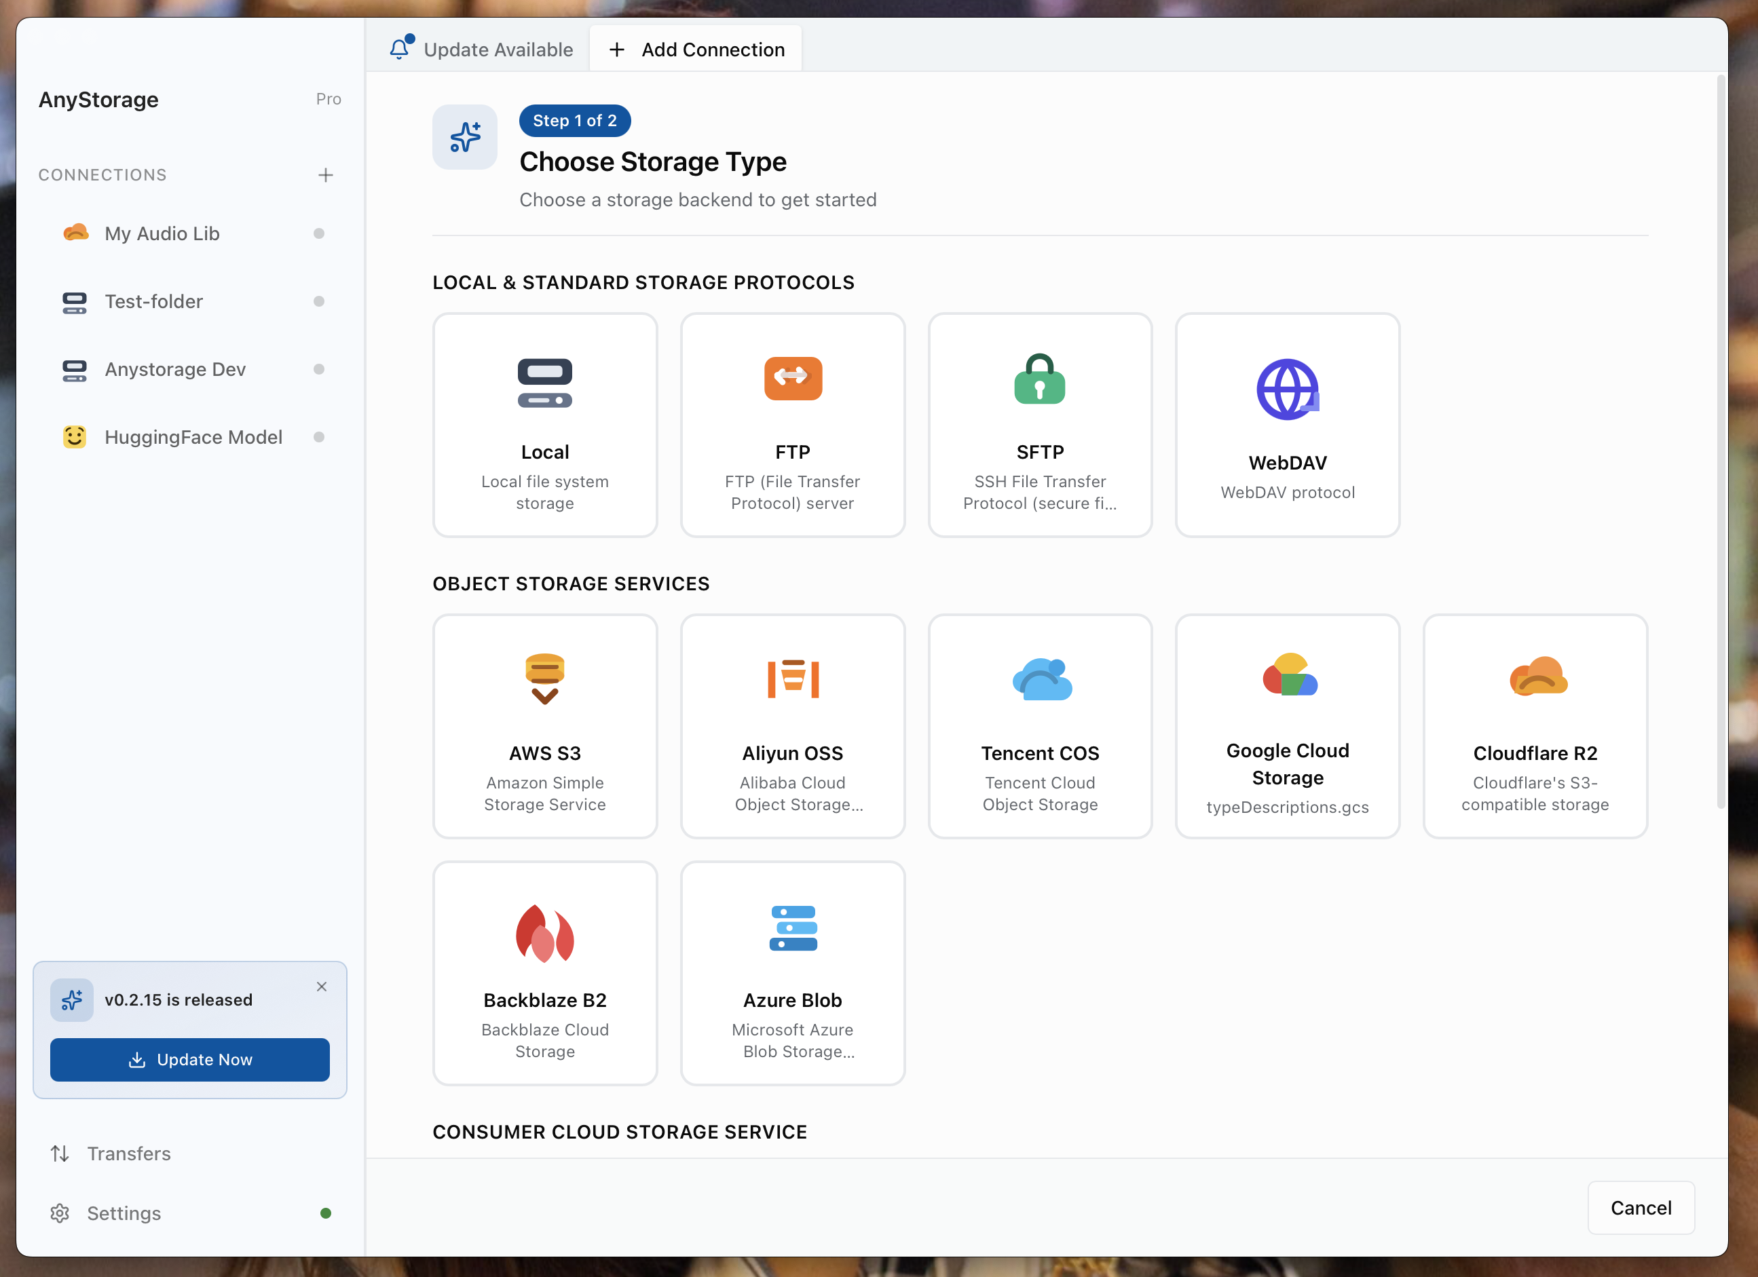The width and height of the screenshot is (1758, 1277).
Task: Dismiss the v0.2.15 release notification
Action: [x=322, y=987]
